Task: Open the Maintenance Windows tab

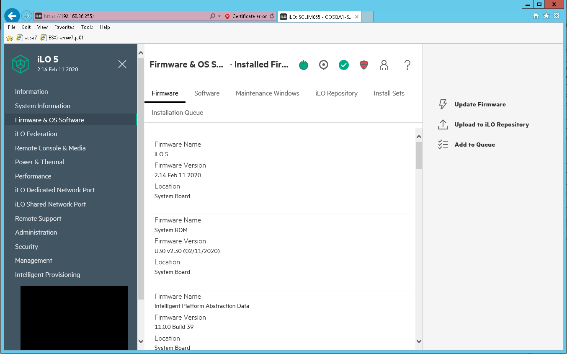Action: (x=268, y=93)
